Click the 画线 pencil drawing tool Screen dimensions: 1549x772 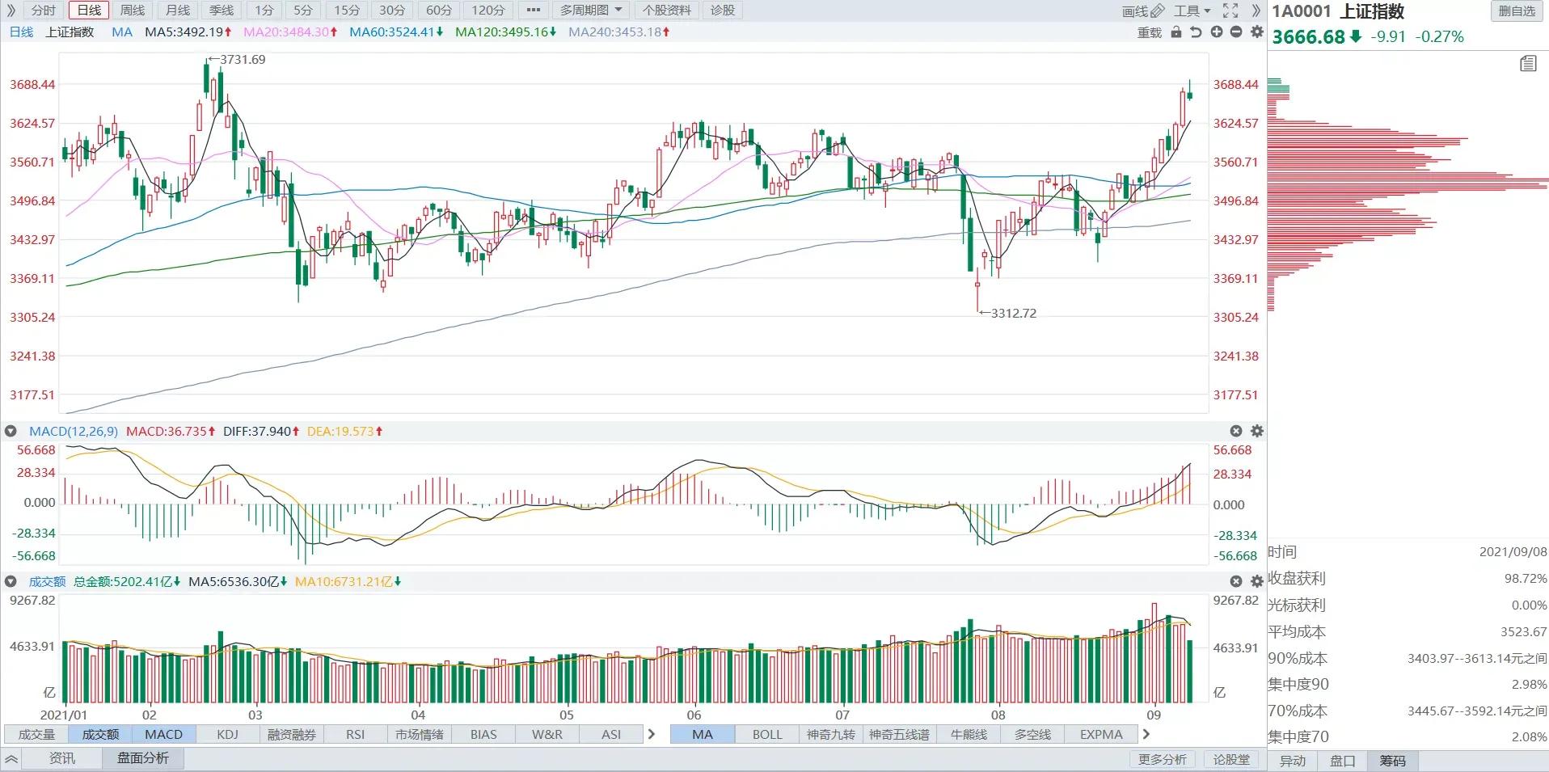[1143, 11]
